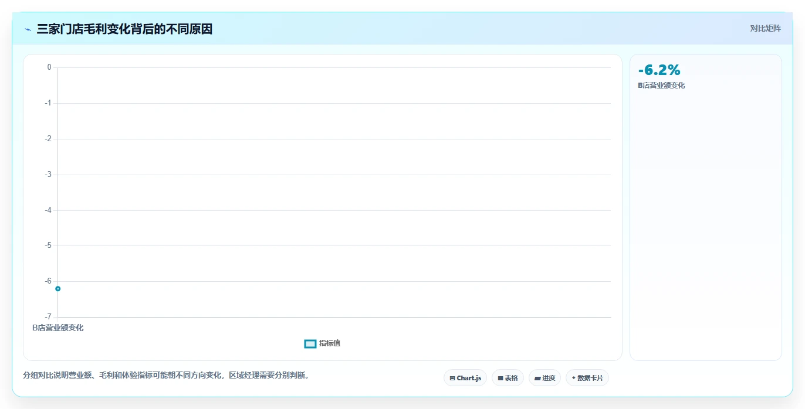Select the 数据卡片 tag chip
805x409 pixels.
tap(587, 378)
